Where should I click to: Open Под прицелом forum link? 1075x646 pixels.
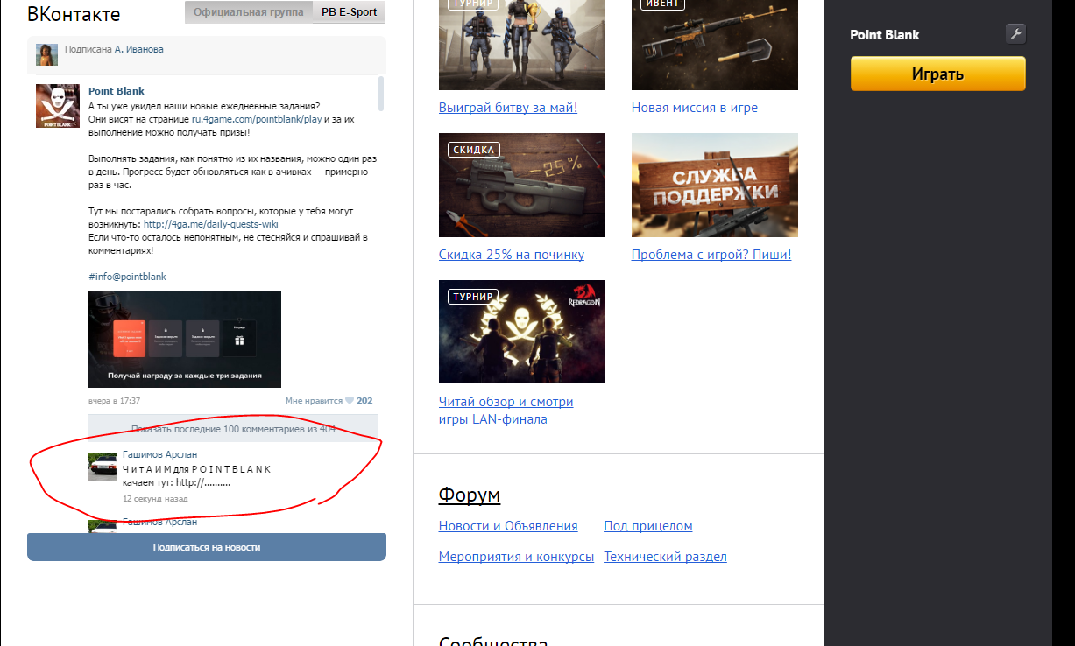[648, 526]
